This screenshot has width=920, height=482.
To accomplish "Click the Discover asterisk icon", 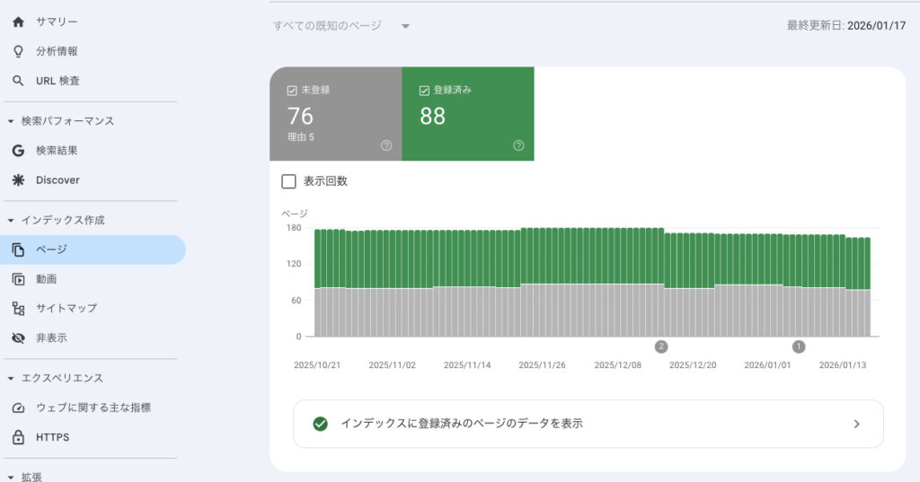I will 18,180.
